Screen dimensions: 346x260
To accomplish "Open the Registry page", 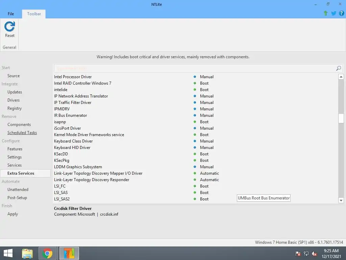I will [x=15, y=108].
